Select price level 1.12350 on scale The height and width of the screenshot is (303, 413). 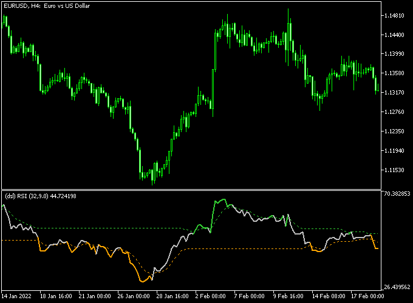pyautogui.click(x=394, y=131)
